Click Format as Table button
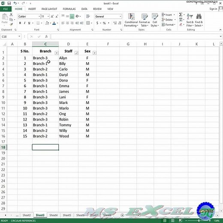The image size is (223, 223). tap(145, 20)
